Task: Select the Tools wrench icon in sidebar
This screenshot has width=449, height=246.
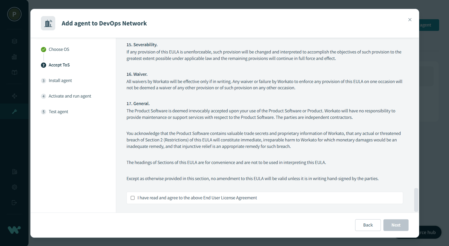Action: (15, 112)
